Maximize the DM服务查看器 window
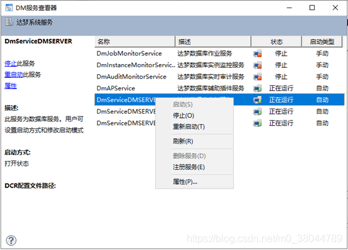 point(312,8)
